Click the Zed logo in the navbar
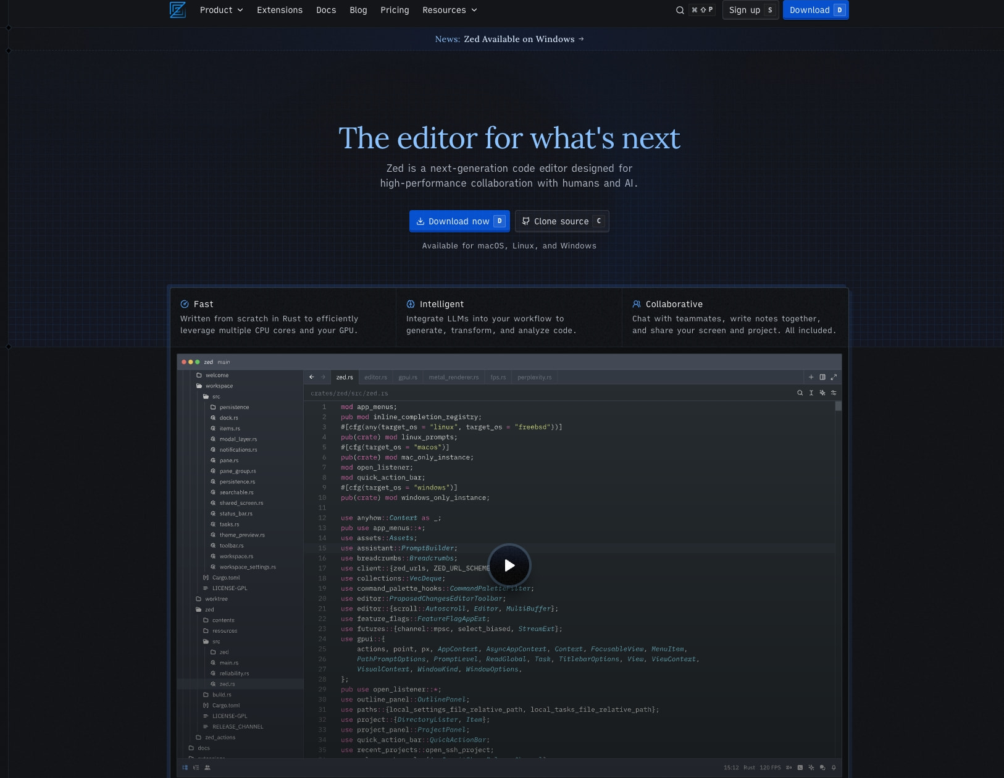 click(x=178, y=10)
